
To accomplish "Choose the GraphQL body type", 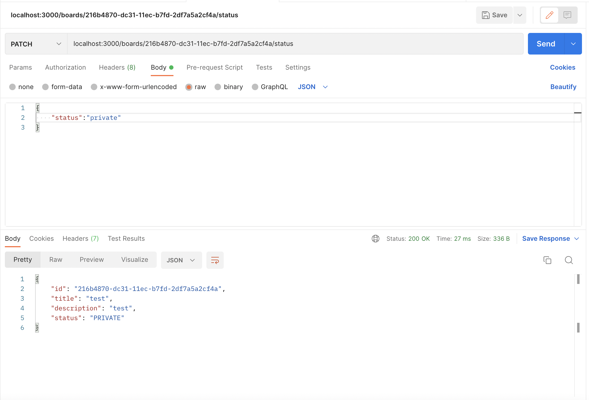I will click(255, 87).
